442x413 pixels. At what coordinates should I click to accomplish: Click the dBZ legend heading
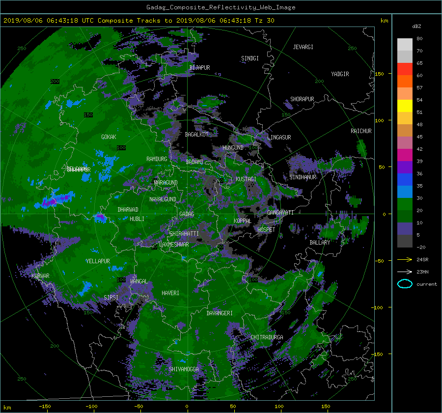(416, 27)
